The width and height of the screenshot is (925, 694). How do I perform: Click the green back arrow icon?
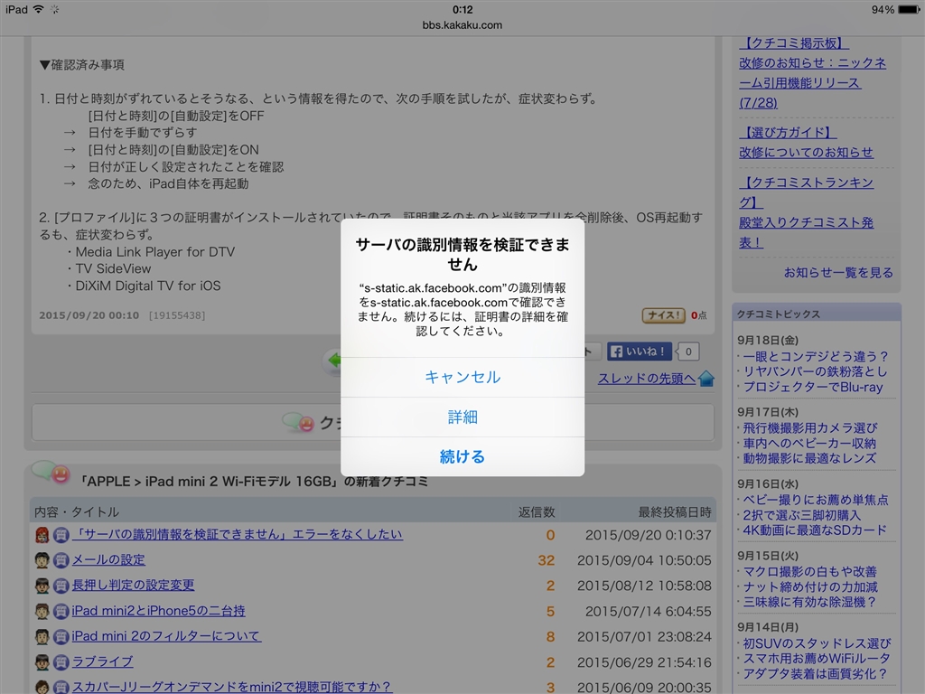[333, 360]
